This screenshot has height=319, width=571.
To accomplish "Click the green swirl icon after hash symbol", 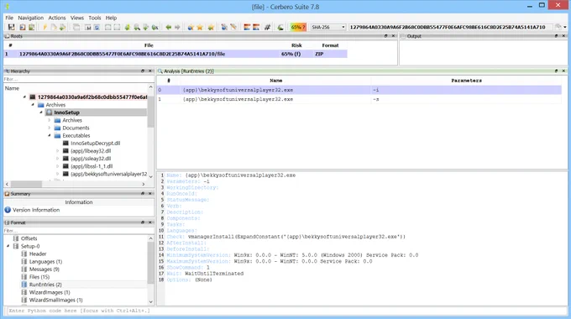I will pyautogui.click(x=280, y=28).
